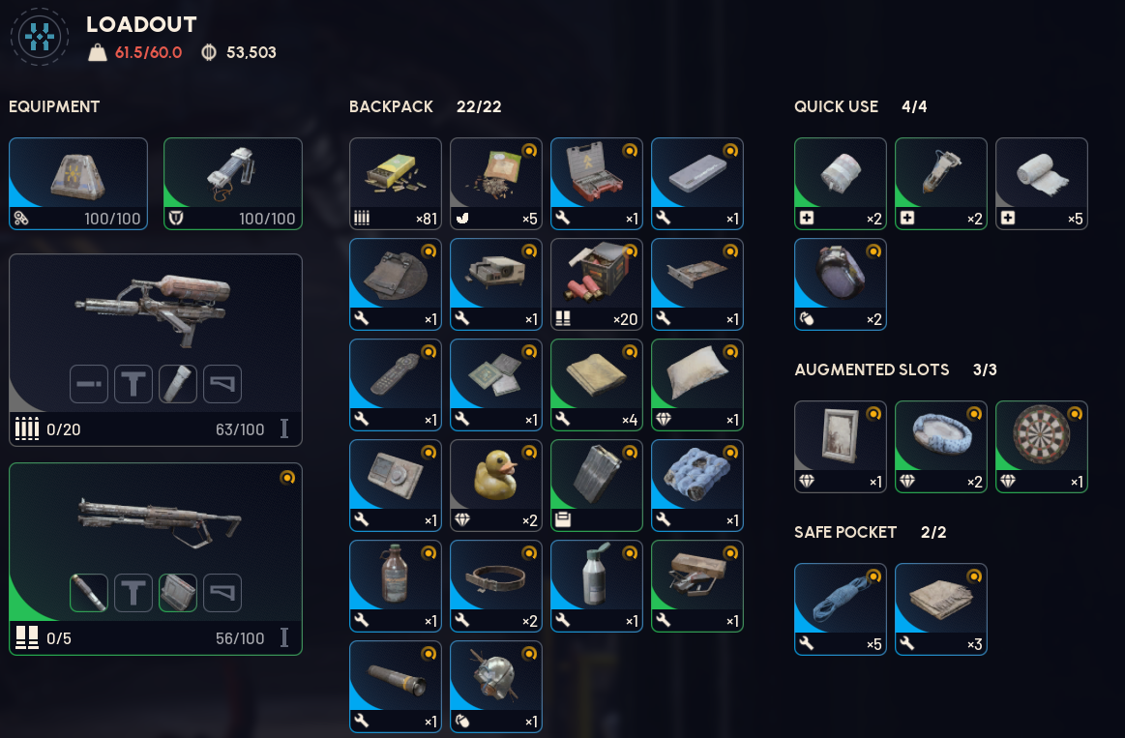Click the glass bottle item in backpack

[396, 586]
